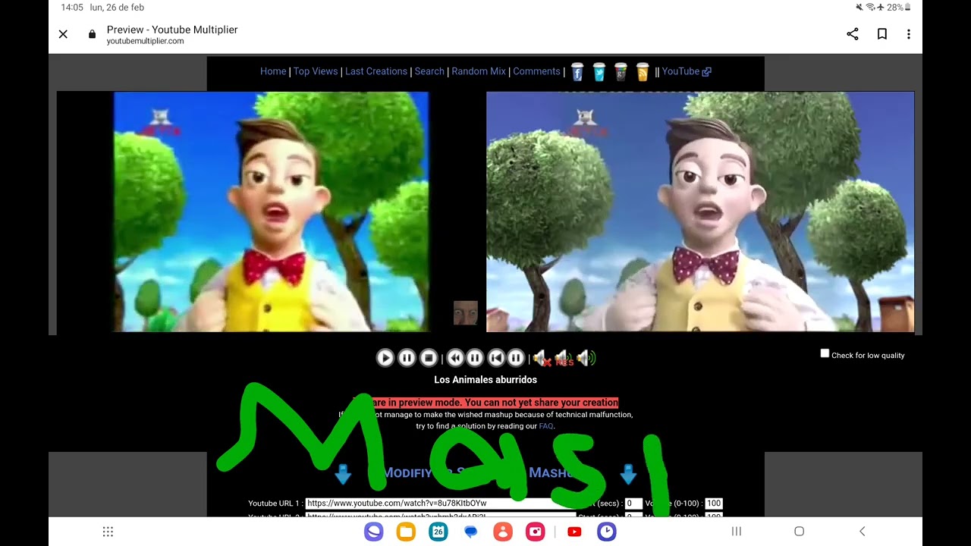Open the Messages app in dock
971x546 pixels.
(470, 532)
